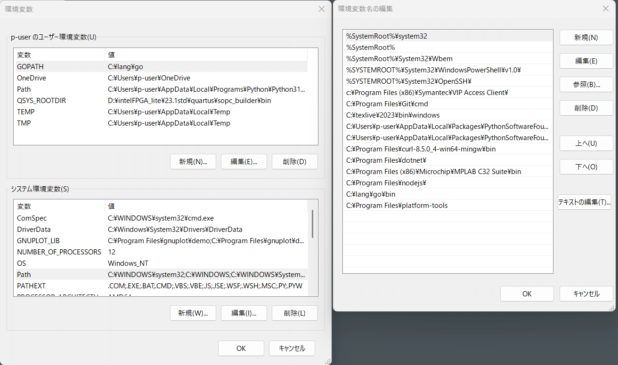Close the 環境変数 dialog window
The image size is (618, 365).
click(322, 9)
